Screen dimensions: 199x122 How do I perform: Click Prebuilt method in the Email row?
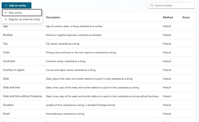coord(167,114)
